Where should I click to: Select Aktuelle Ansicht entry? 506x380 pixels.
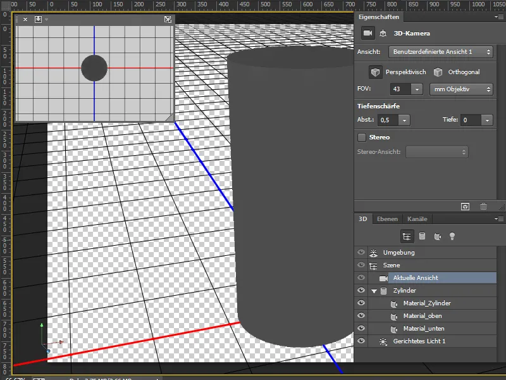[425, 277]
